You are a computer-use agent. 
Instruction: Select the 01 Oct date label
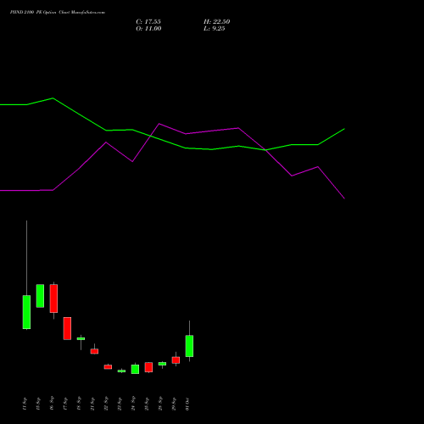click(x=187, y=404)
